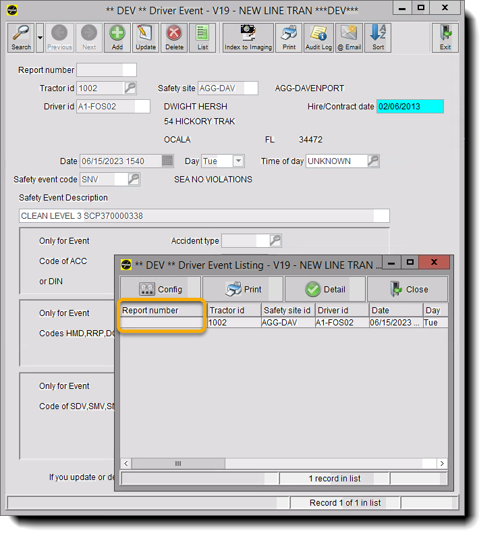Open the Audit Log icon
The width and height of the screenshot is (504, 555).
pyautogui.click(x=318, y=38)
